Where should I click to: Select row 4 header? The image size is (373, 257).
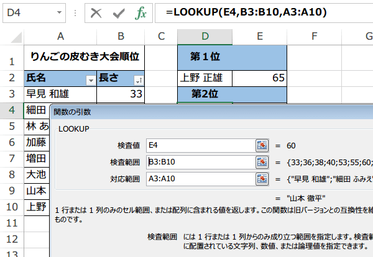(x=12, y=110)
